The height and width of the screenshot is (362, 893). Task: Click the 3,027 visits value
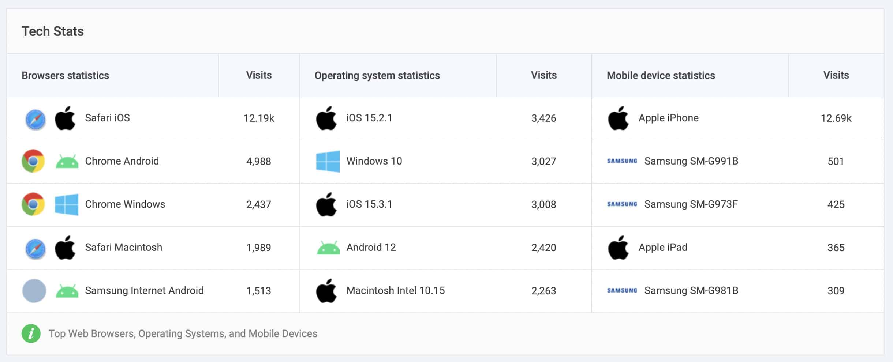pyautogui.click(x=544, y=161)
